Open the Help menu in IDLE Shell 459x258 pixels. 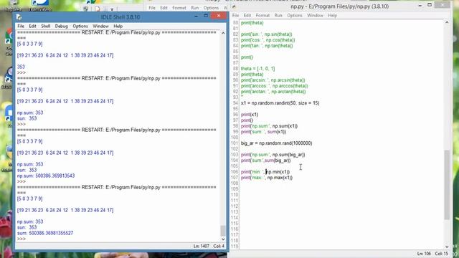pos(118,26)
